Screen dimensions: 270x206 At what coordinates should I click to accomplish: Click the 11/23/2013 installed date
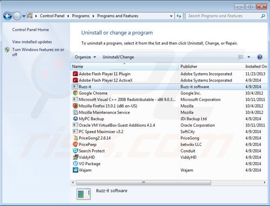[255, 74]
